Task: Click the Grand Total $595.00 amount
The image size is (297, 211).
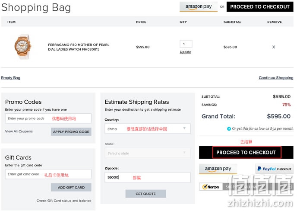Action: [x=278, y=116]
